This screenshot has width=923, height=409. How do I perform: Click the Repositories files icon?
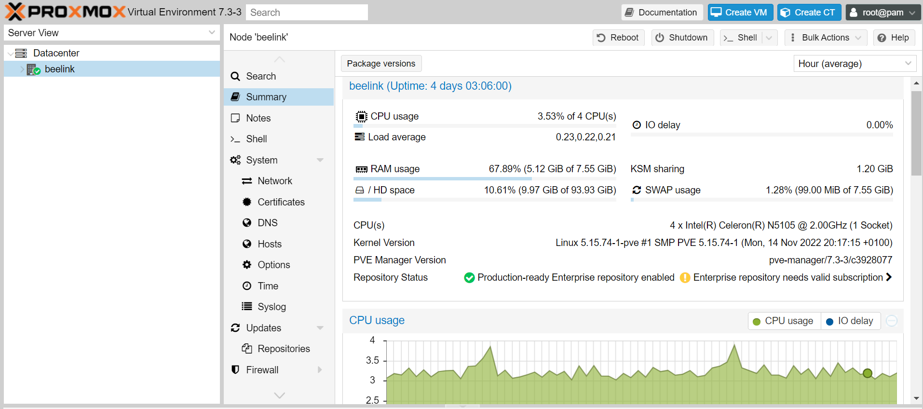[247, 349]
